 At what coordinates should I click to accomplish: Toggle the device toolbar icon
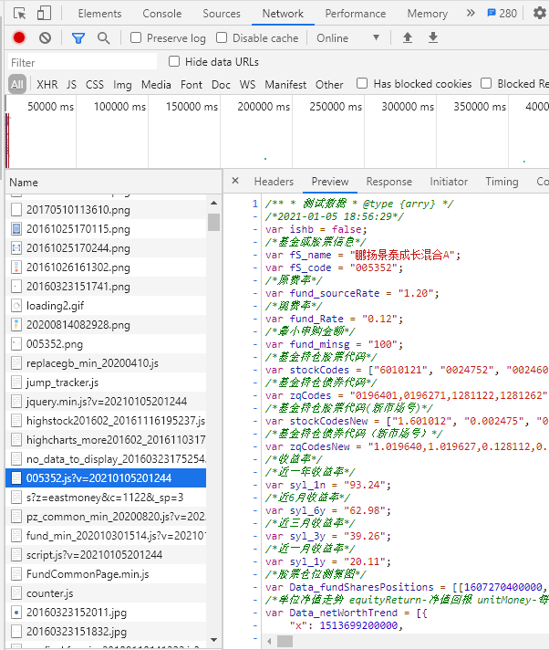pyautogui.click(x=44, y=14)
